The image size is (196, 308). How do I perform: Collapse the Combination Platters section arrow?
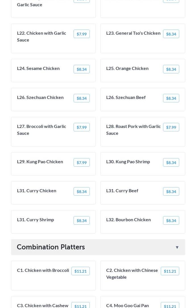[x=177, y=247]
